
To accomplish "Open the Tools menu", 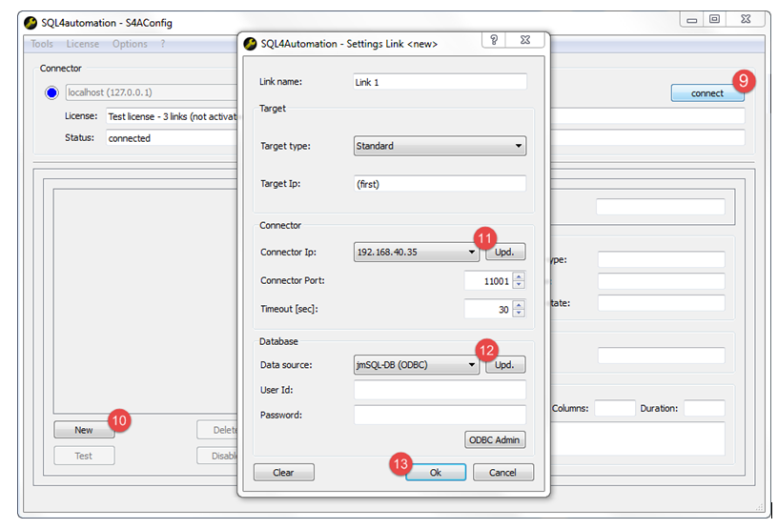I will [42, 44].
